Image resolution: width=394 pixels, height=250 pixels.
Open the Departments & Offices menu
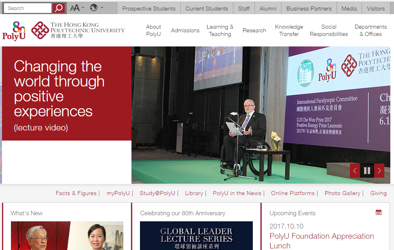371,30
